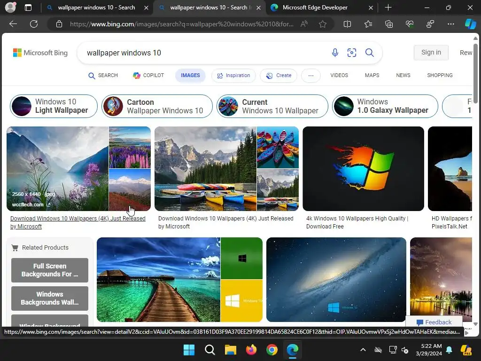Open File Explorer from the taskbar
This screenshot has height=361, width=481.
tap(230, 350)
